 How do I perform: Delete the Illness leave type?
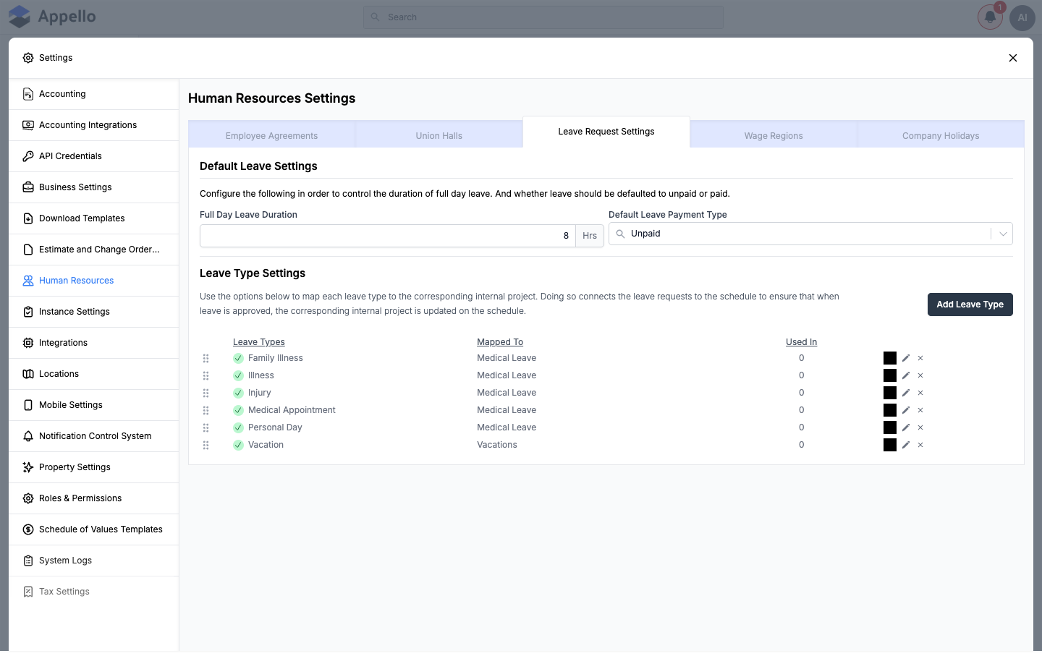[x=920, y=375]
